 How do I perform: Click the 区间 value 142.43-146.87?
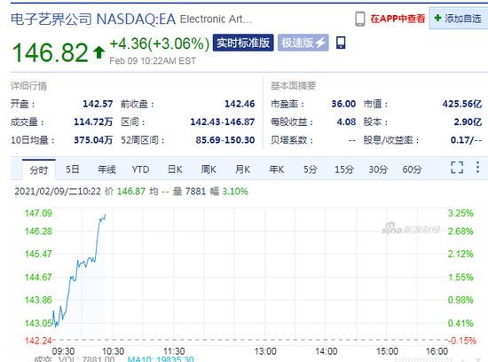223,122
